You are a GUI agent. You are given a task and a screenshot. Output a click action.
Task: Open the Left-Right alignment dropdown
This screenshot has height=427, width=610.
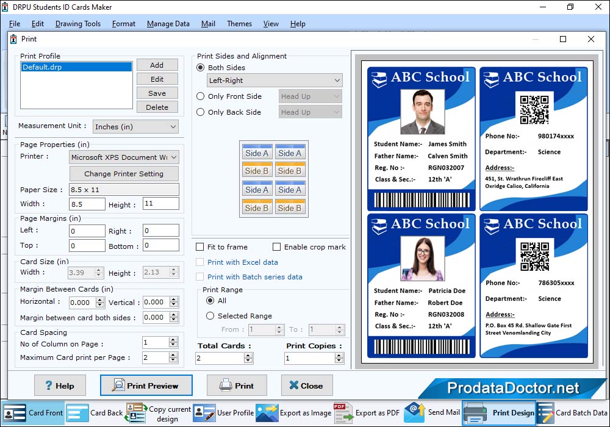click(274, 81)
